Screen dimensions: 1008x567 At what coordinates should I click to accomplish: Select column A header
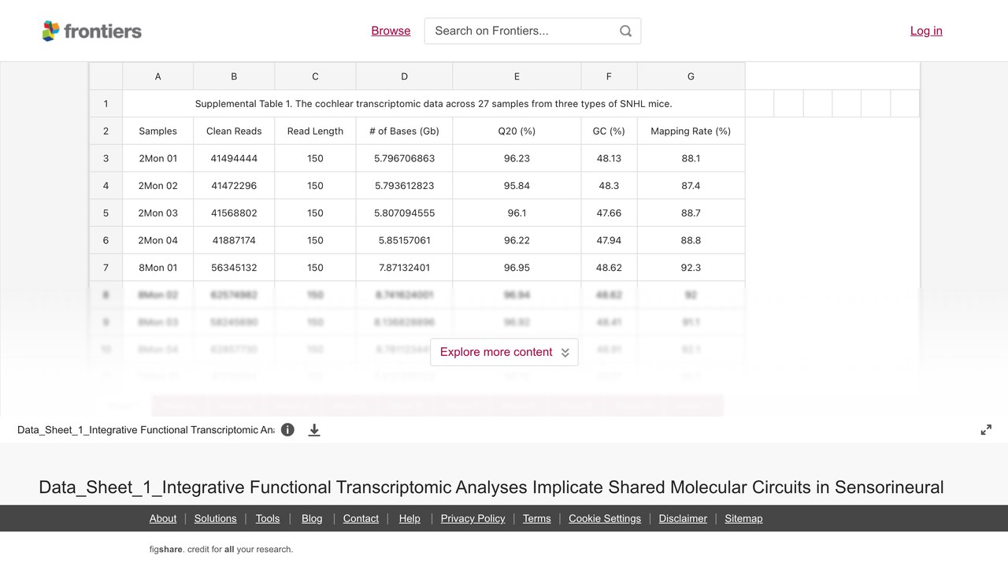[x=157, y=76]
